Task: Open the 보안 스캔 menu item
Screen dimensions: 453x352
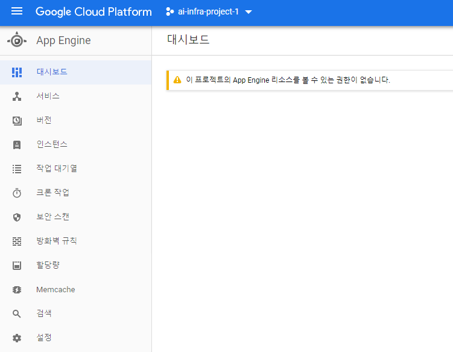Action: coord(75,217)
